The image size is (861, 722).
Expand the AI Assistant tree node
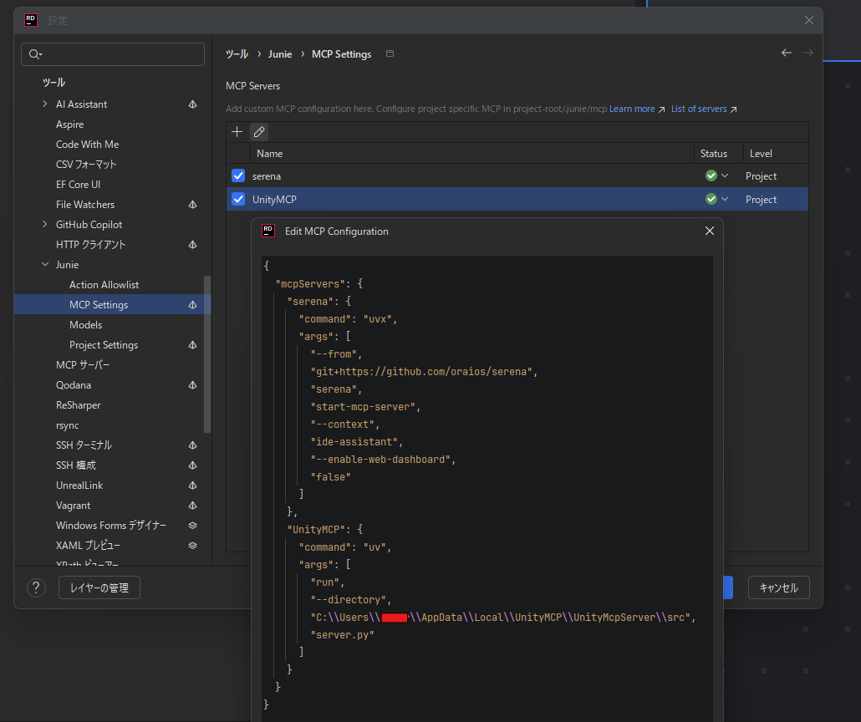(x=45, y=104)
